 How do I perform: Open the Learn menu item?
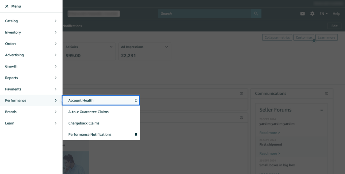(x=31, y=123)
